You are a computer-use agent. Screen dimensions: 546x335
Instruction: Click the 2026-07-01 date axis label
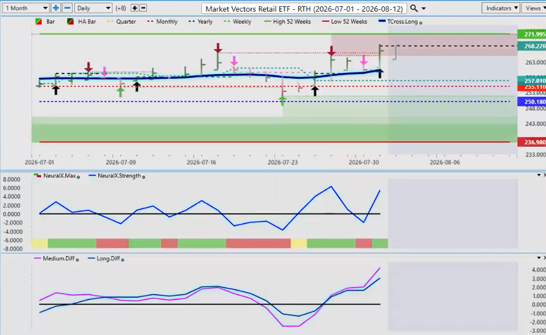click(x=40, y=162)
